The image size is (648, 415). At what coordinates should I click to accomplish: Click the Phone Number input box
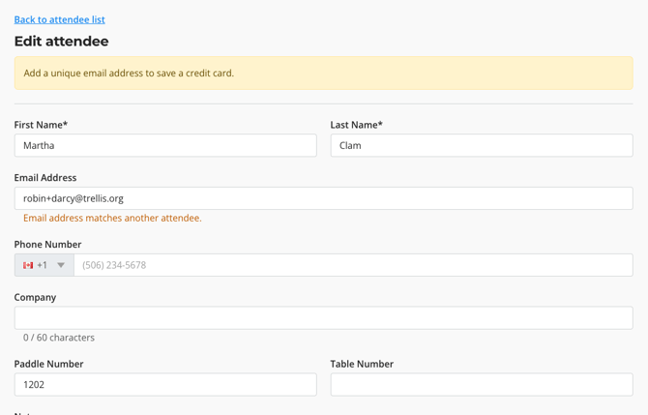coord(352,265)
